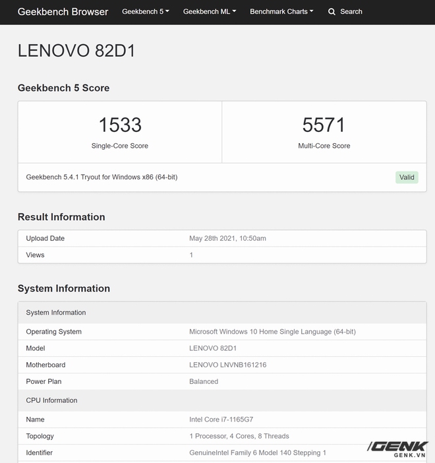435x463 pixels.
Task: Go to Geekbench Browser home link
Action: 63,11
